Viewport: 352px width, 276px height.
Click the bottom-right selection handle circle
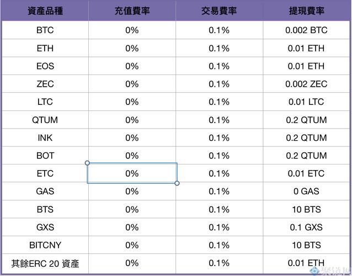(177, 183)
